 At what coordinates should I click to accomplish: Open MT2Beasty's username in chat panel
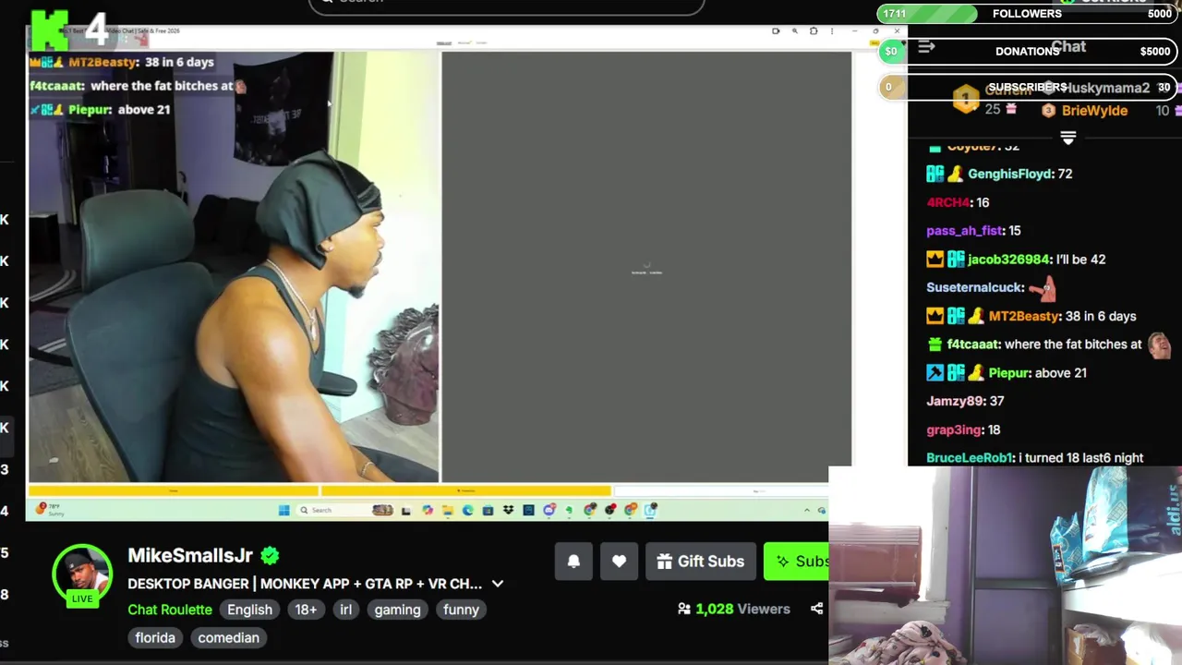[x=1023, y=316]
